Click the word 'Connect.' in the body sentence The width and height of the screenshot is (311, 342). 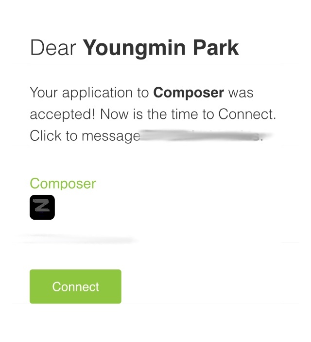(247, 114)
